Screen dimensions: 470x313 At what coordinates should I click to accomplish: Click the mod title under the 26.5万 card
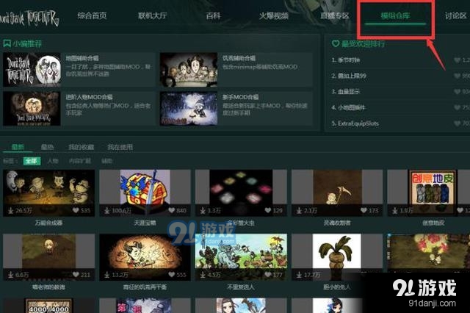[x=49, y=223]
